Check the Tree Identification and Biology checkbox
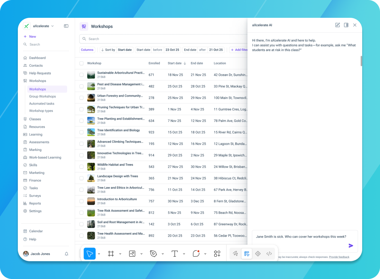 click(81, 132)
